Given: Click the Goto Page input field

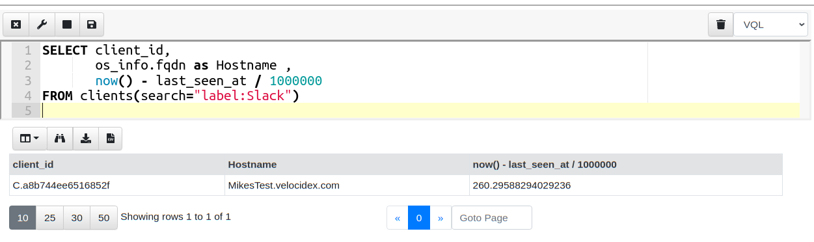Looking at the screenshot, I should pyautogui.click(x=492, y=218).
